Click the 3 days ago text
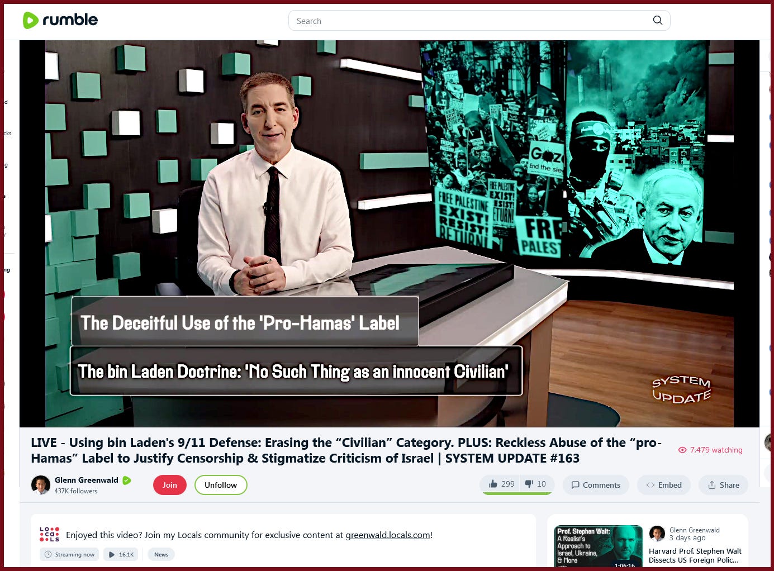Screen dimensions: 774x571 pos(687,538)
